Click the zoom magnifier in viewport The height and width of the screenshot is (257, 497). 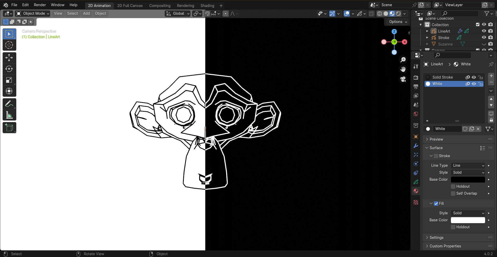tap(403, 60)
